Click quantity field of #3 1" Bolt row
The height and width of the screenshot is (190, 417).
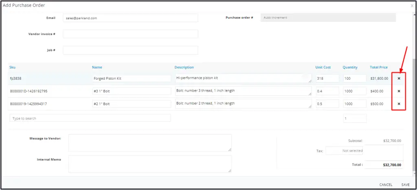pyautogui.click(x=355, y=91)
